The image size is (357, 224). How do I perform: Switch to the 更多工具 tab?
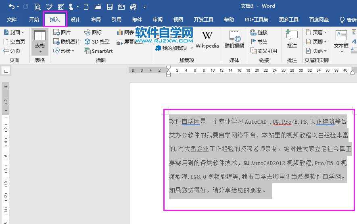(x=289, y=20)
